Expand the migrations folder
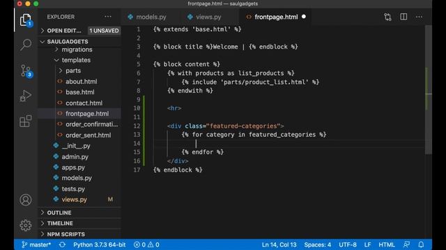Screen dimensions: 446x250 [x=77, y=49]
